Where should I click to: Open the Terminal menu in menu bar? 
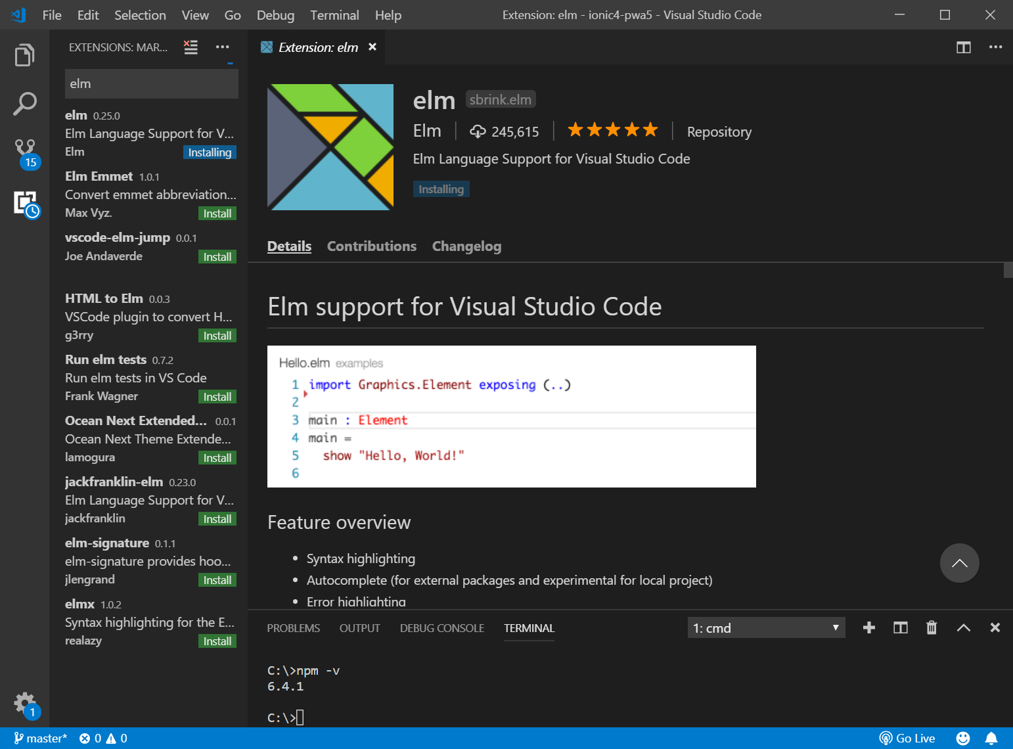point(334,15)
